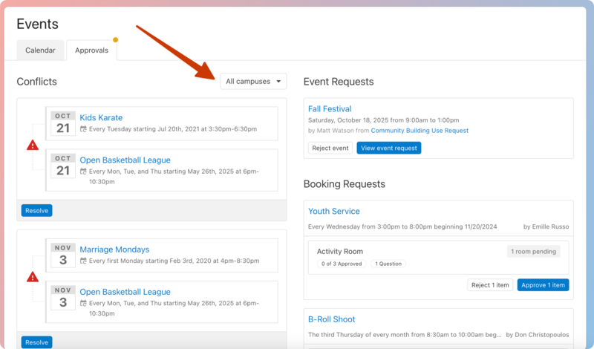594x349 pixels.
Task: Click the recurring calendar icon under Marriage Mondays
Action: point(83,261)
